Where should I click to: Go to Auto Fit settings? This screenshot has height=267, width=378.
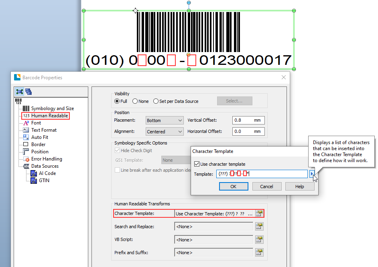click(x=40, y=137)
